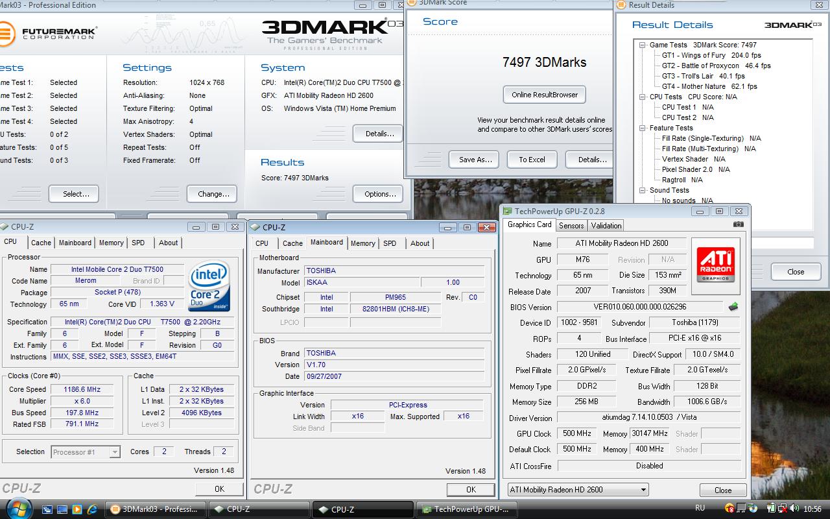The width and height of the screenshot is (830, 519).
Task: Select GT3 - Troll's Lair result row
Action: [x=703, y=77]
